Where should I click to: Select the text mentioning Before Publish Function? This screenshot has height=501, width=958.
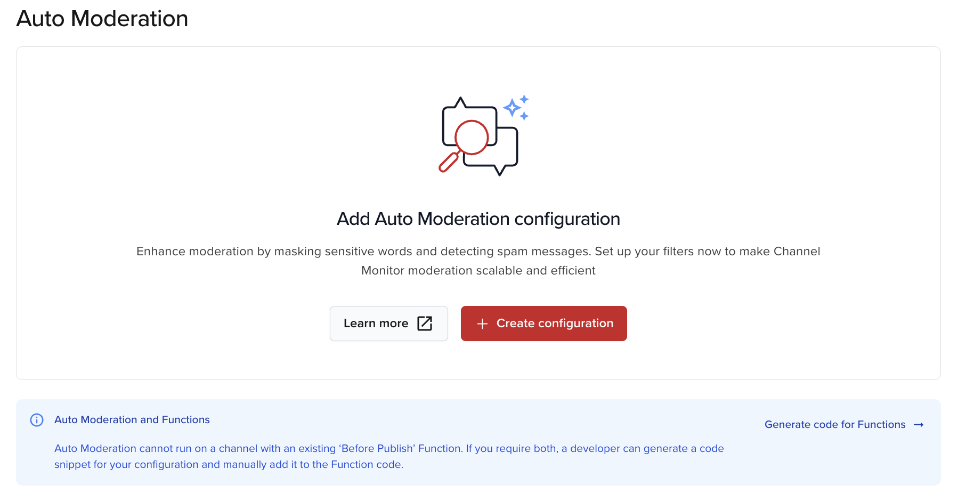pos(379,448)
